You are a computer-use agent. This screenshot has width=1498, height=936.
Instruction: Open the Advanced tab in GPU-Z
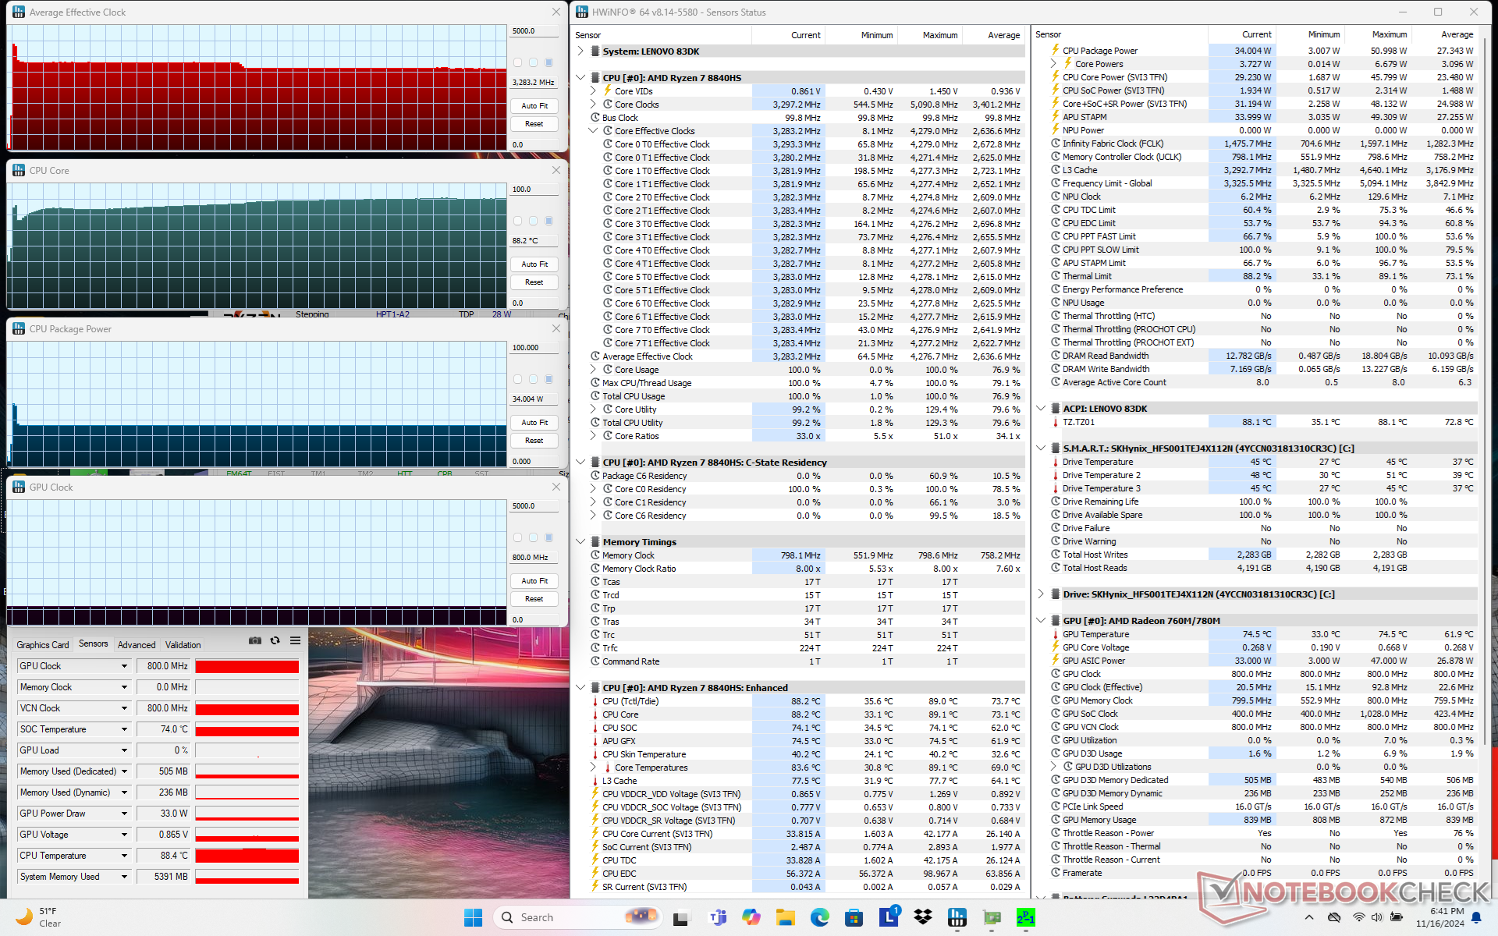coord(137,645)
